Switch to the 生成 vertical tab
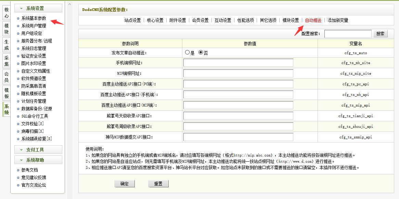This screenshot has height=199, width=399. tap(7, 45)
